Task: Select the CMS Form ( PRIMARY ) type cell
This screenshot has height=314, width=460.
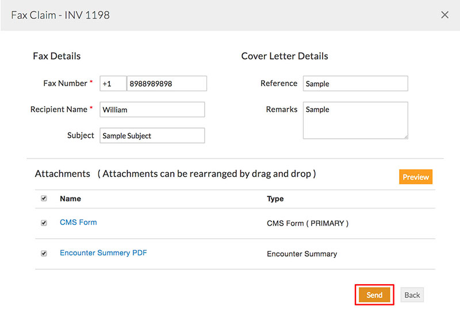Action: click(308, 223)
